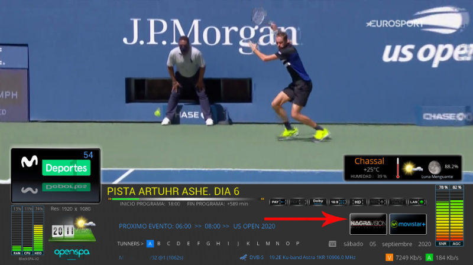Click the programme progress bar
The width and height of the screenshot is (473, 265).
pyautogui.click(x=186, y=199)
